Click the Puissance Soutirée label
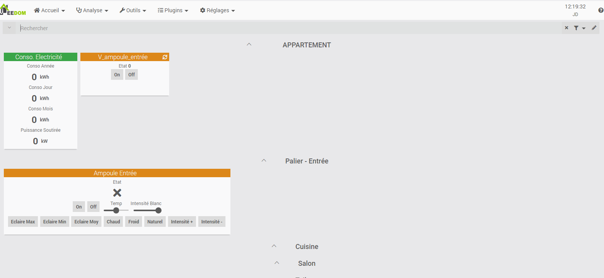The image size is (604, 278). point(41,130)
